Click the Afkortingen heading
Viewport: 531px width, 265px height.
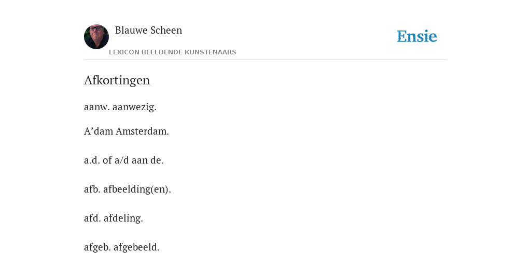click(117, 80)
